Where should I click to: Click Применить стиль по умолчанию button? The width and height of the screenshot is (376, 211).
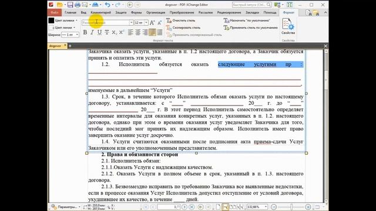point(251,28)
